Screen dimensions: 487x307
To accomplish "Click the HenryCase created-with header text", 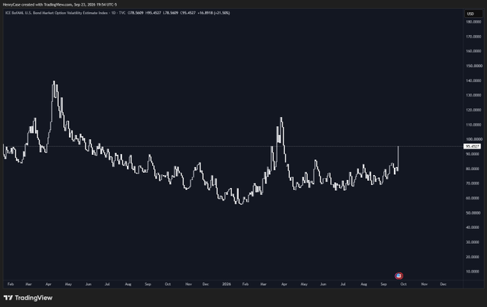I will [x=60, y=4].
